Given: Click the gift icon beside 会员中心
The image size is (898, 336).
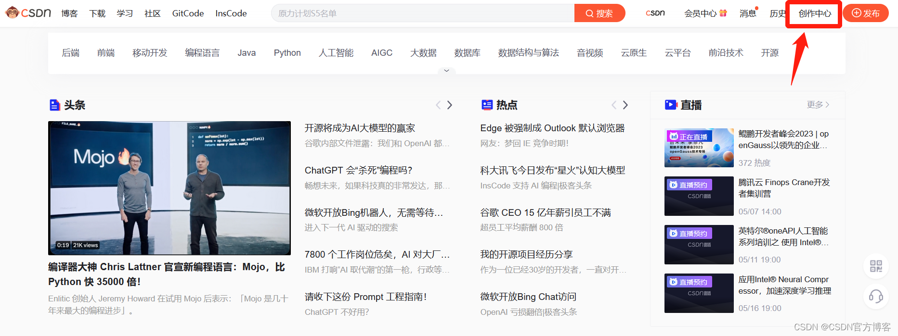Looking at the screenshot, I should 723,13.
